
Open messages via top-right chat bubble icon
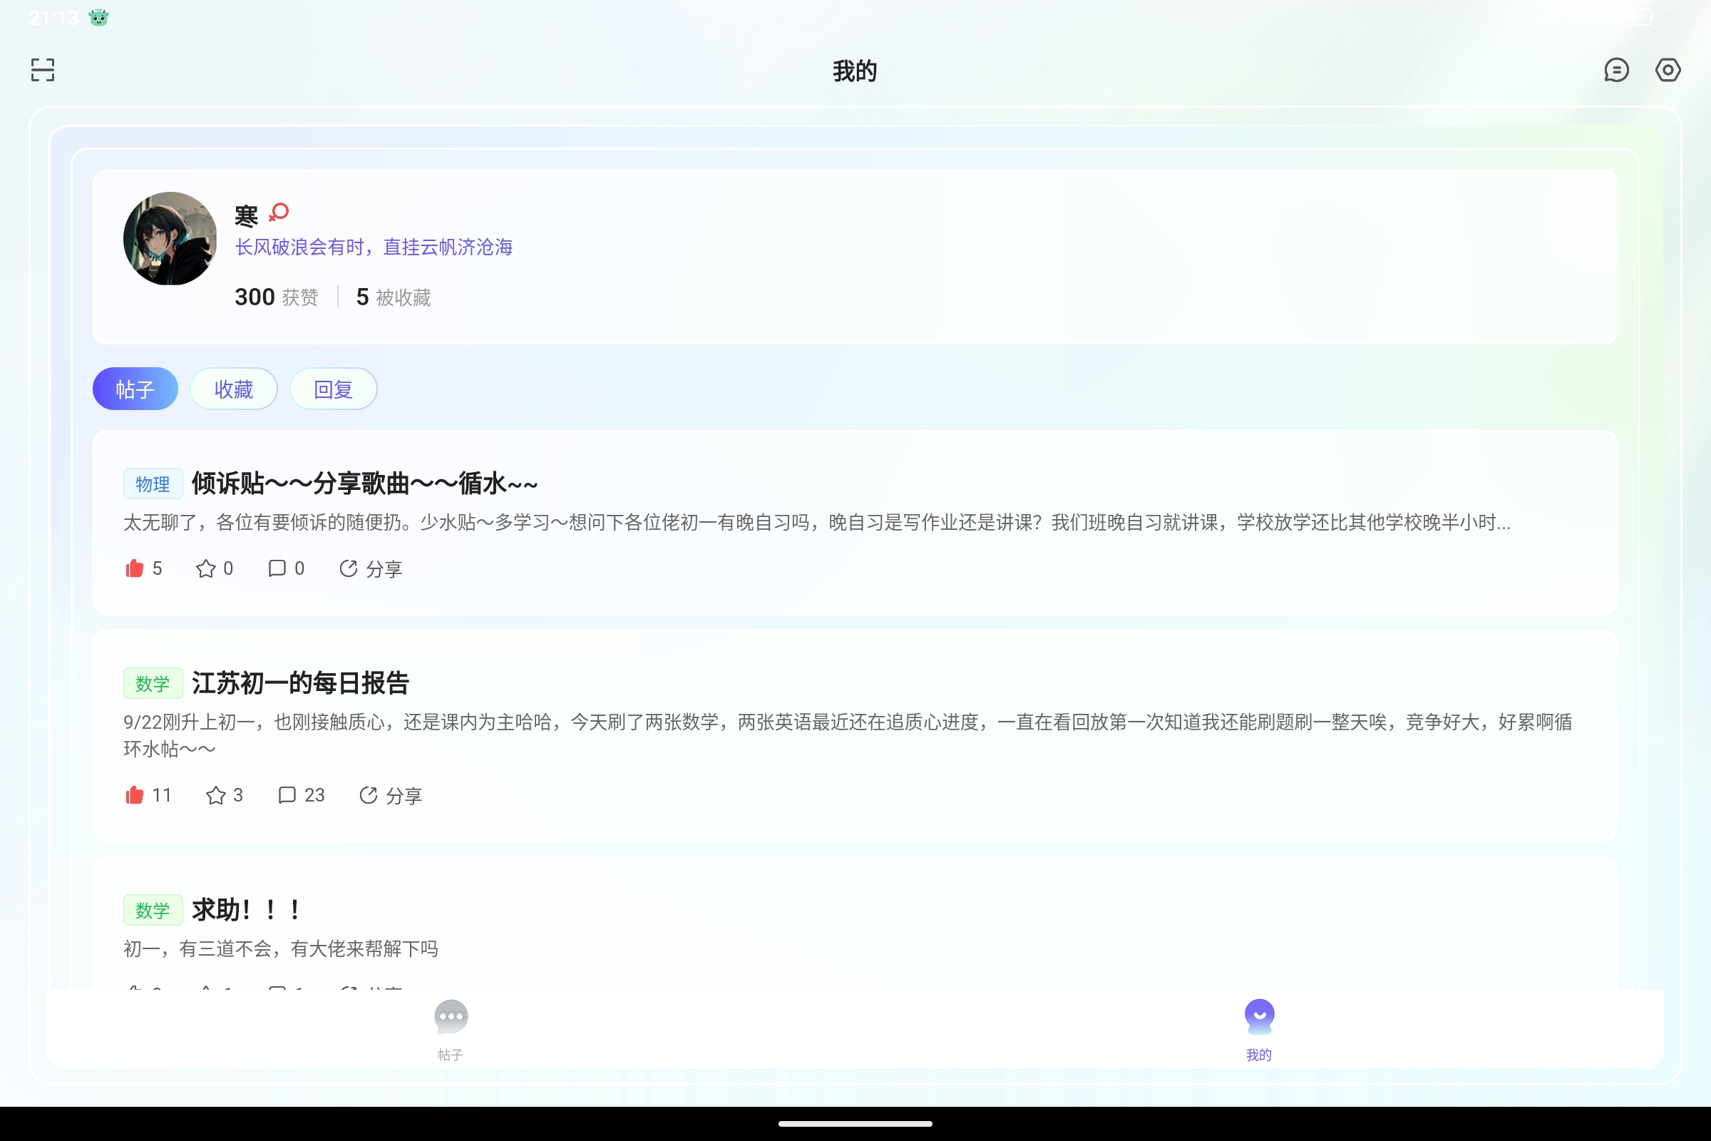(1616, 69)
